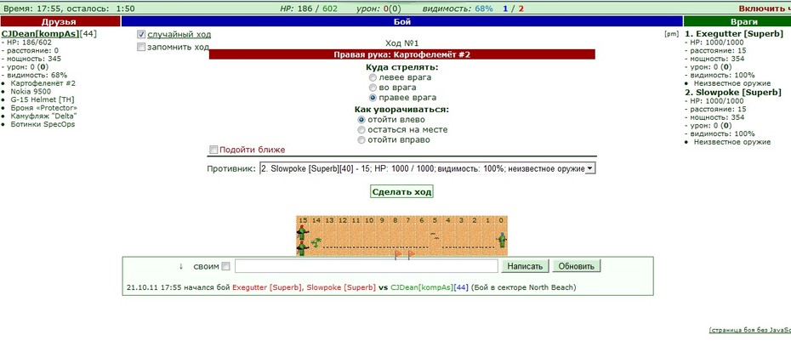Click 'Ботинки SpecOps' equipment item
The image size is (791, 346).
[x=43, y=124]
